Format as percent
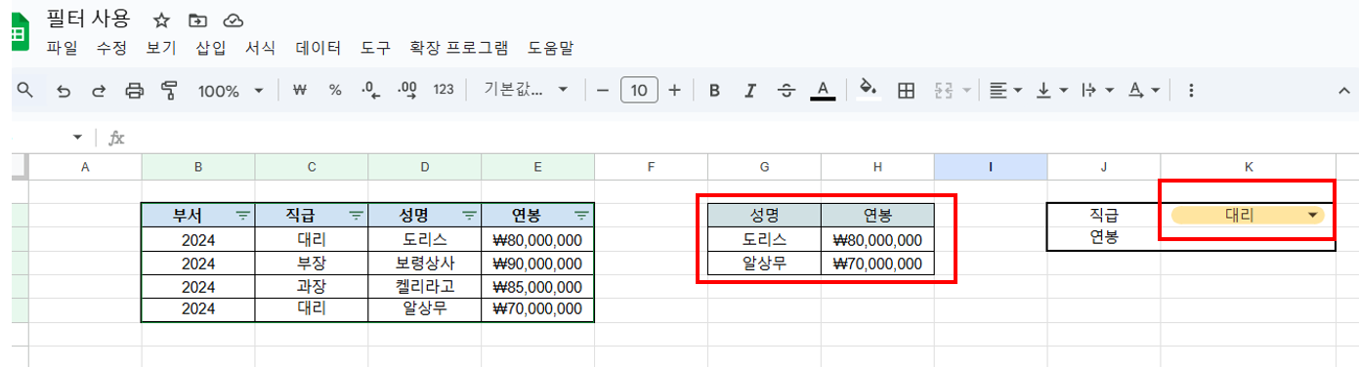This screenshot has width=1359, height=367. (x=335, y=90)
